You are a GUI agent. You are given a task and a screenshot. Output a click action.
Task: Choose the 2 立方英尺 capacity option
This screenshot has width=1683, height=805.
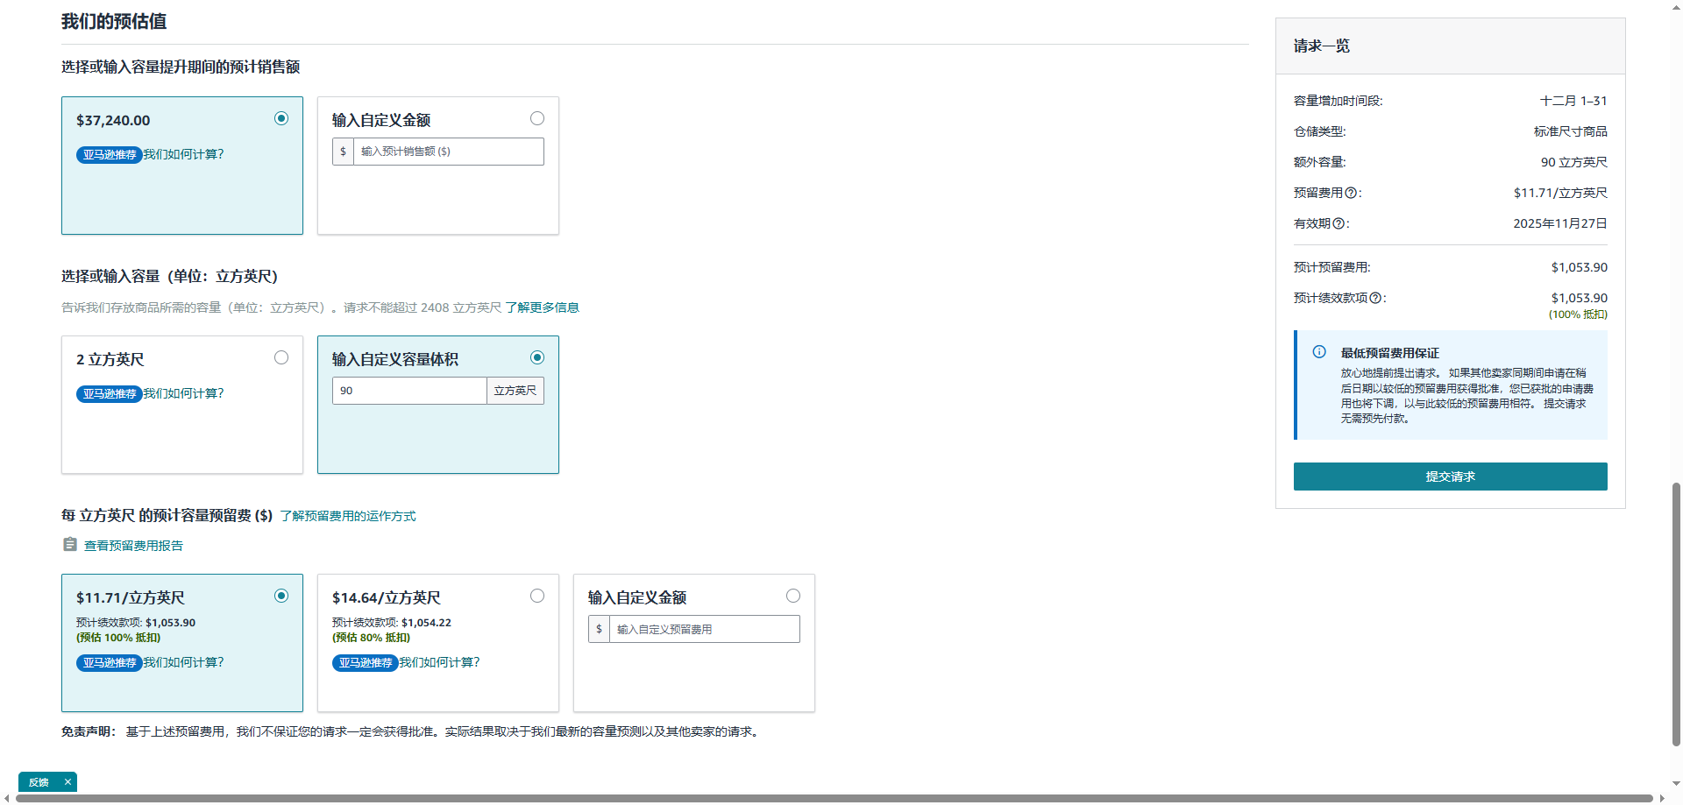tap(281, 357)
